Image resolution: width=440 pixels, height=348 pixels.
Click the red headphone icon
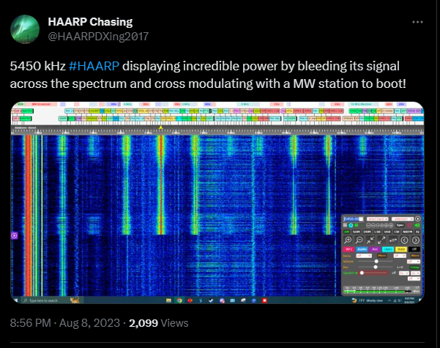click(x=409, y=225)
